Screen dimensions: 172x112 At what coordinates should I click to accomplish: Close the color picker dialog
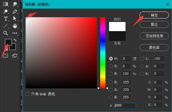point(167,4)
